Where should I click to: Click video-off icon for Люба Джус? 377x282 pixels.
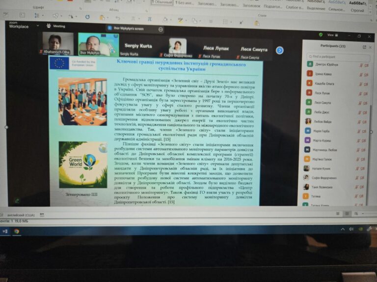coord(365,113)
